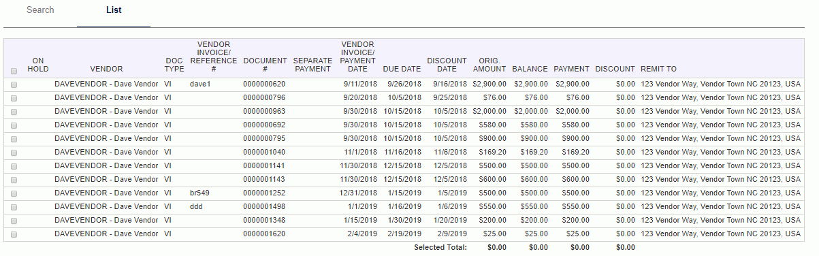Image resolution: width=819 pixels, height=256 pixels.
Task: Select checkbox for document 0000001348 row
Action: (x=14, y=221)
